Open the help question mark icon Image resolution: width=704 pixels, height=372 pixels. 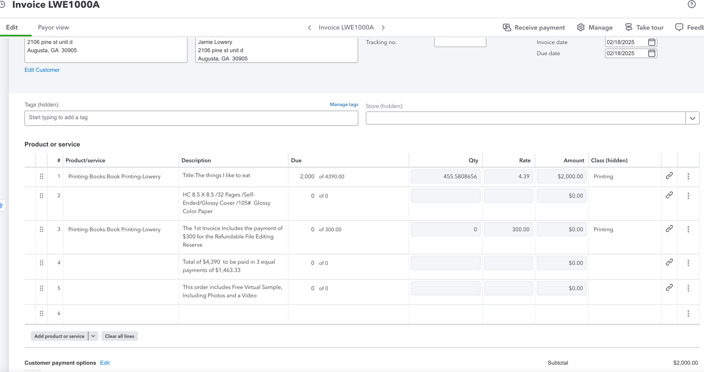click(691, 4)
